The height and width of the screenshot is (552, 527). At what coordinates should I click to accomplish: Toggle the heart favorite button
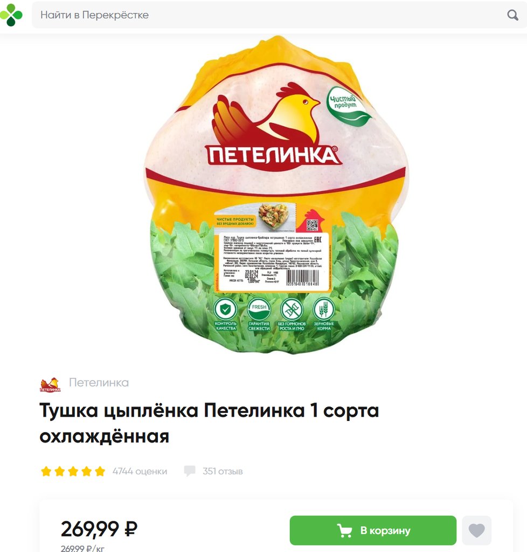[476, 530]
